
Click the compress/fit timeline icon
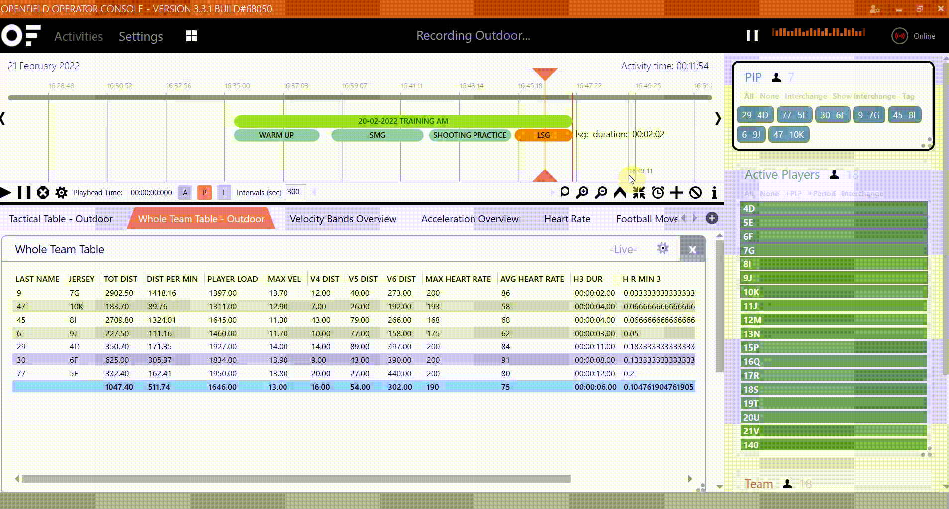coord(639,192)
